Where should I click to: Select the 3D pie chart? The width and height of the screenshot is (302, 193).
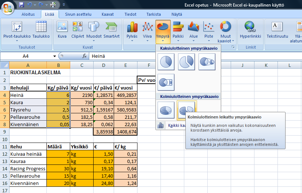click(x=166, y=110)
